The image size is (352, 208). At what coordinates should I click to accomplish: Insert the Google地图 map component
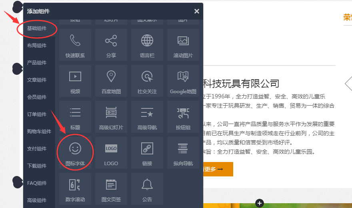click(183, 81)
